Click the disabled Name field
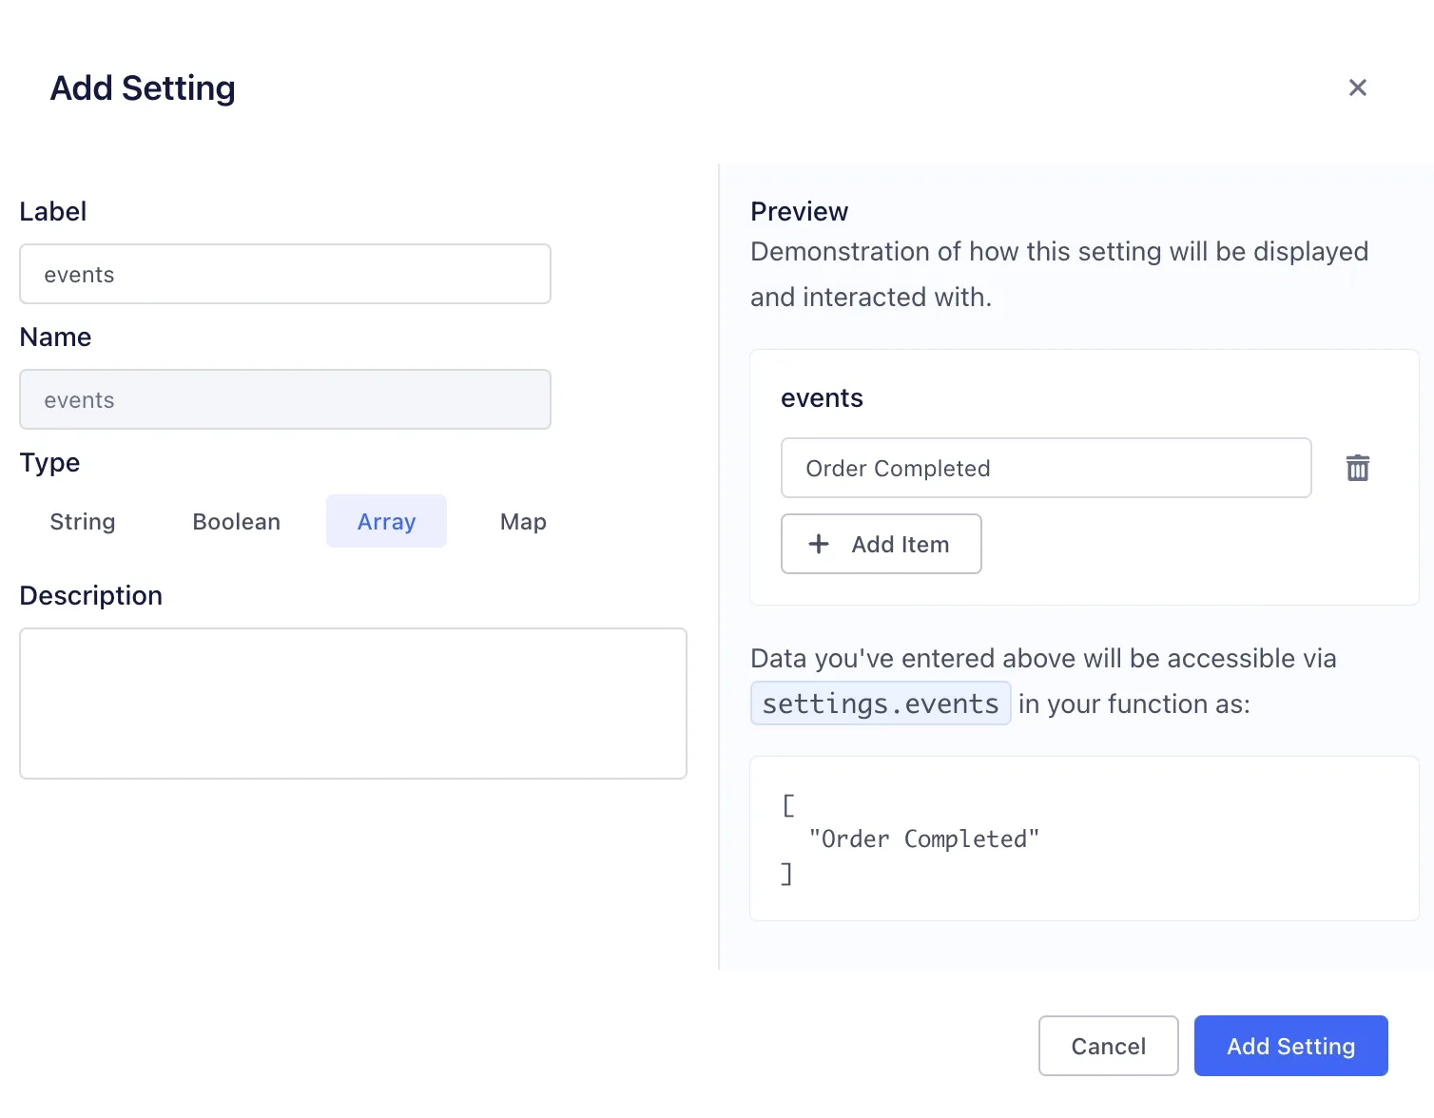Screen dimensions: 1434x1118 coord(285,399)
